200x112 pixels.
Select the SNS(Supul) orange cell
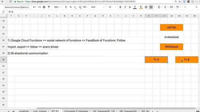click(172, 47)
